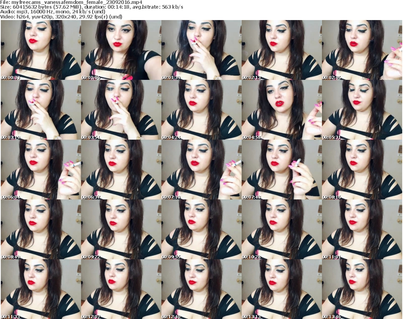Pick the thumbnail marked 00:07:10

201,170
